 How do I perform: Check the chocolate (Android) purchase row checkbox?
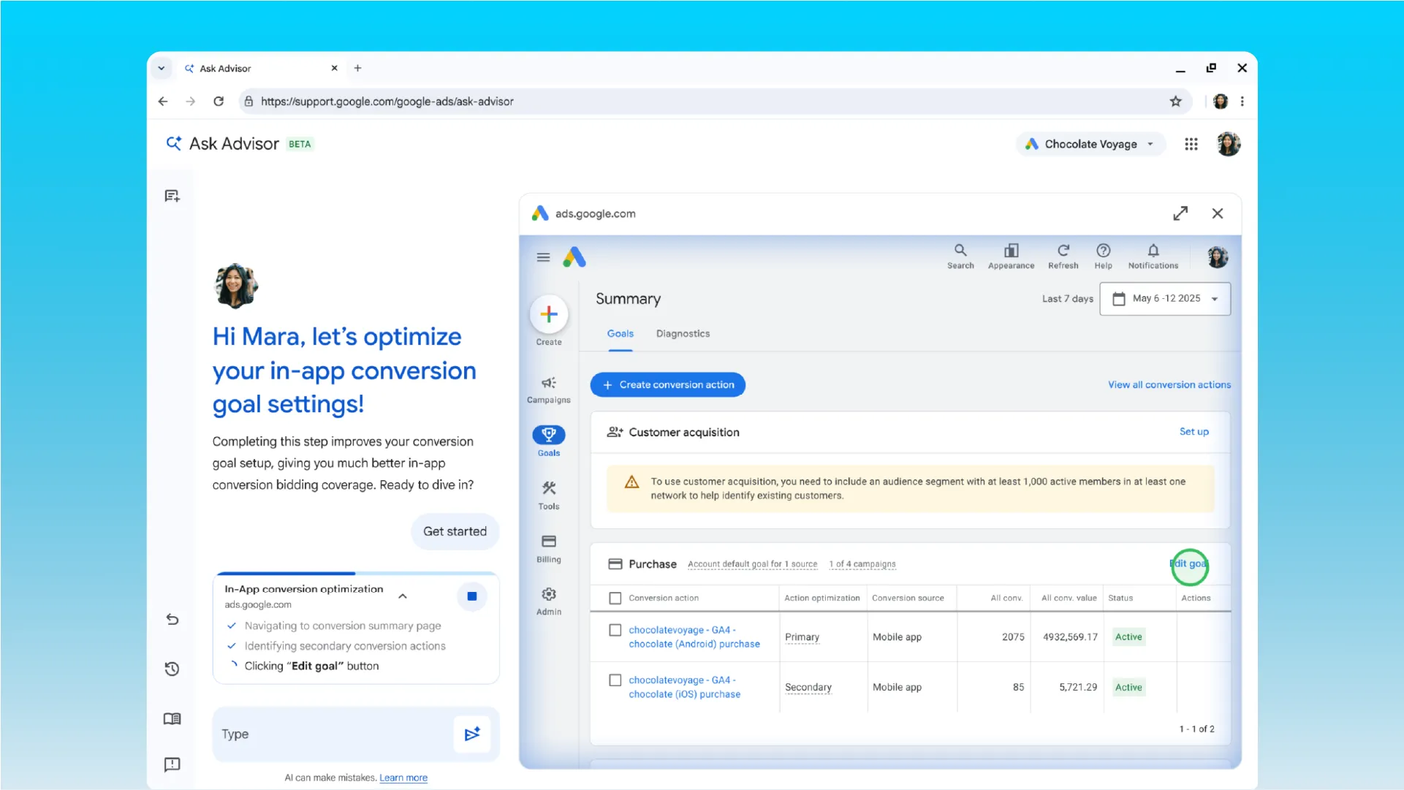pos(615,630)
